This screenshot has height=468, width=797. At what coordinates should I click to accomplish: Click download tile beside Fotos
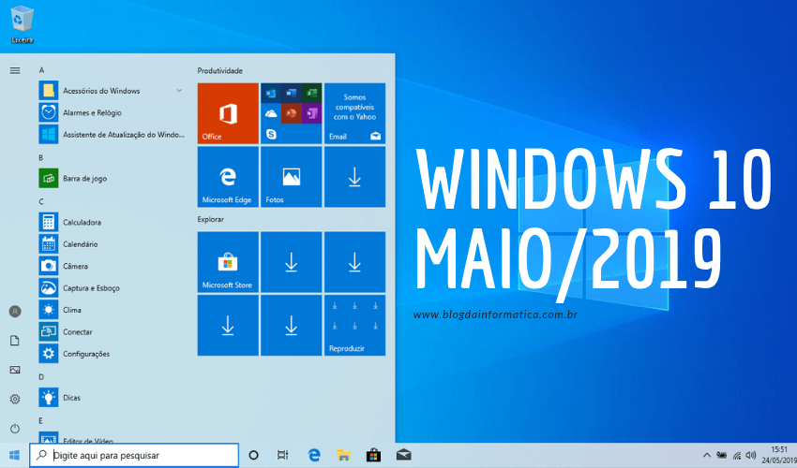[x=354, y=177]
